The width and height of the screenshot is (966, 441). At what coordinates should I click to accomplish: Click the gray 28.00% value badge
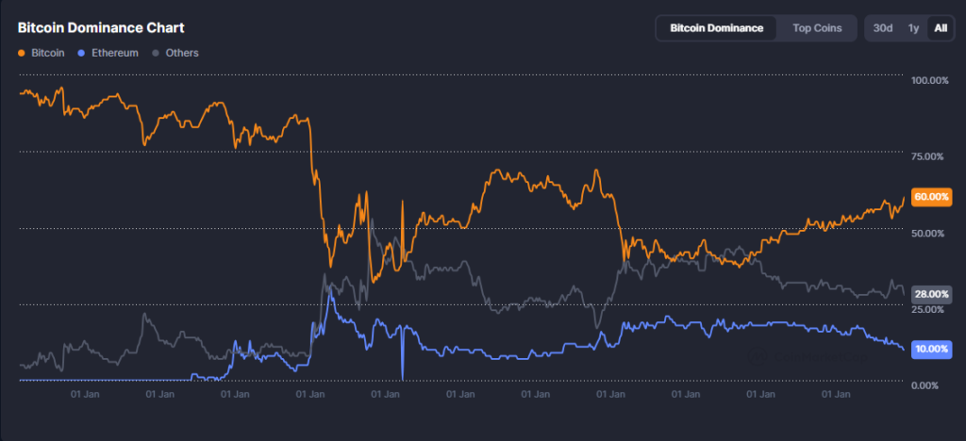coord(931,294)
